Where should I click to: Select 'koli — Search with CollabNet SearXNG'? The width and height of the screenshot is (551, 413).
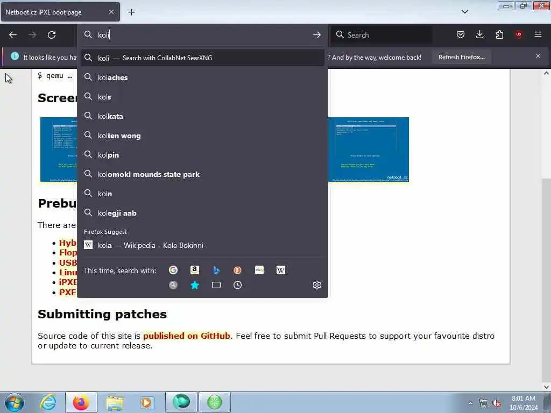tap(202, 58)
